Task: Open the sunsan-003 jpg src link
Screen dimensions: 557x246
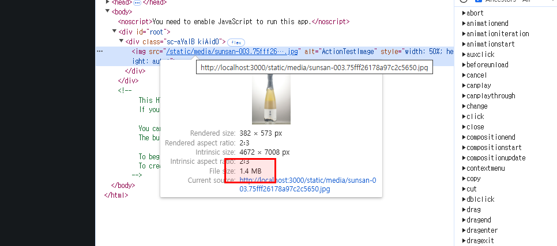Action: pyautogui.click(x=232, y=52)
